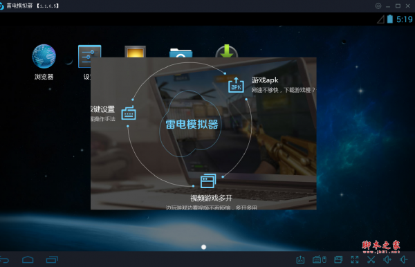The image size is (415, 267).
Task: Click the 5:19 clock display
Action: point(405,19)
